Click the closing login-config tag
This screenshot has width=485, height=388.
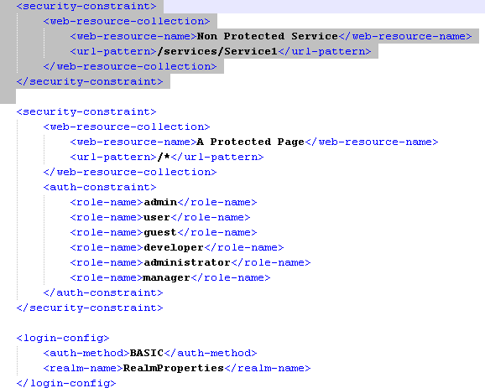tap(66, 383)
